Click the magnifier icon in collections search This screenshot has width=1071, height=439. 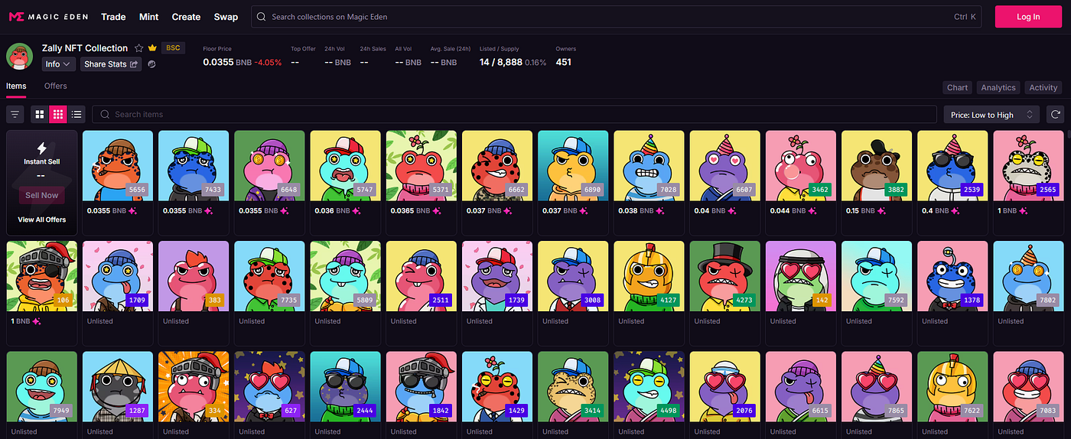pyautogui.click(x=262, y=17)
